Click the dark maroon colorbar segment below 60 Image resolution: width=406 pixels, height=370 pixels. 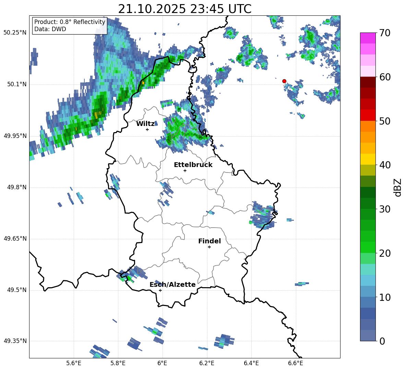368,82
